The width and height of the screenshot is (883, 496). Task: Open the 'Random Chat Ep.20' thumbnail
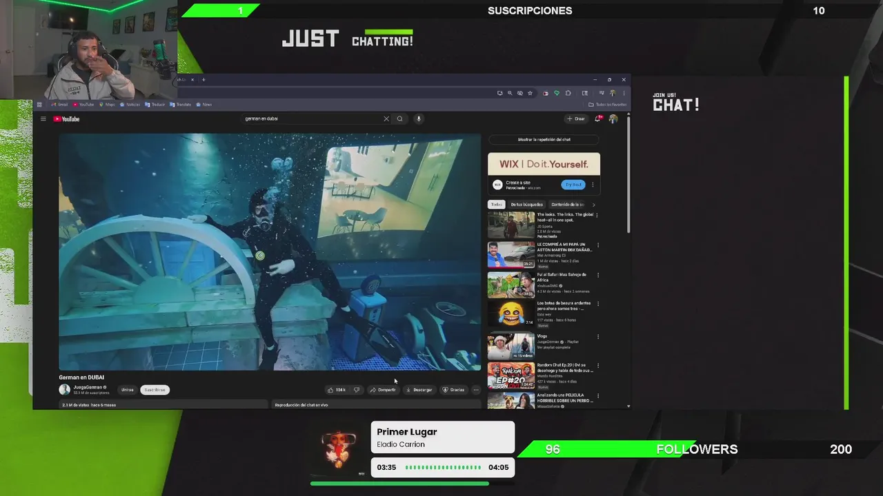pyautogui.click(x=511, y=376)
